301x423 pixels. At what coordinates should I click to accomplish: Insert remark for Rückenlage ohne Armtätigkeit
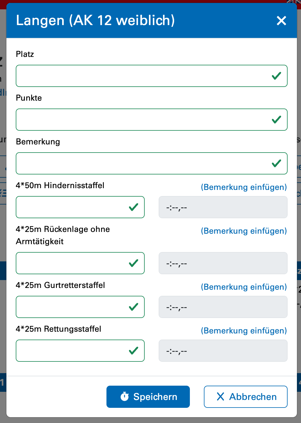click(x=244, y=231)
